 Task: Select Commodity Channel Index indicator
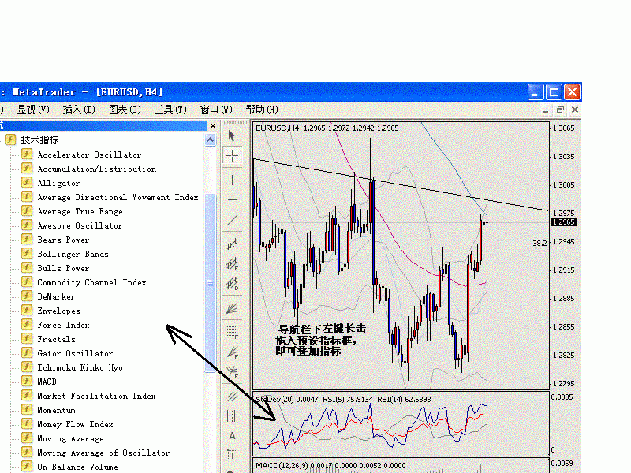point(91,282)
